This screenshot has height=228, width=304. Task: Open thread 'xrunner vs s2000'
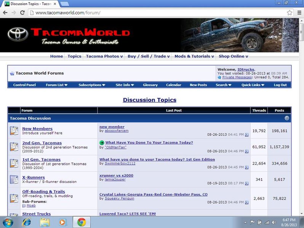pos(116,175)
